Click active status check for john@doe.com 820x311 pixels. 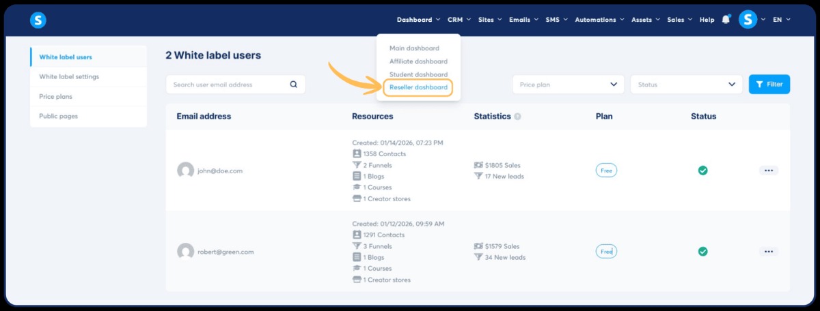tap(702, 171)
